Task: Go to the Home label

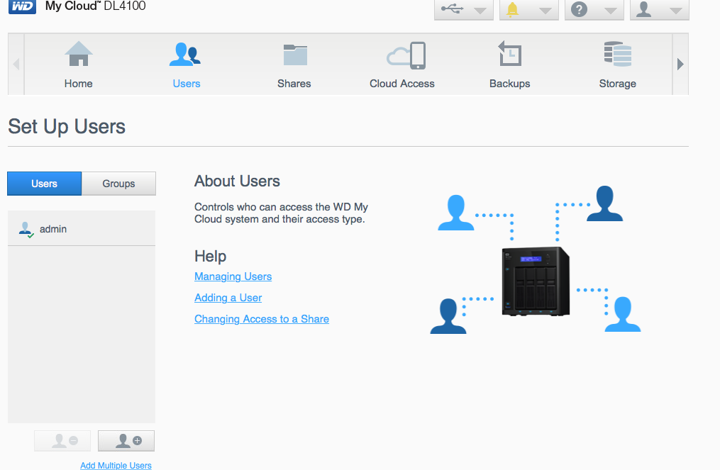Action: coord(79,84)
